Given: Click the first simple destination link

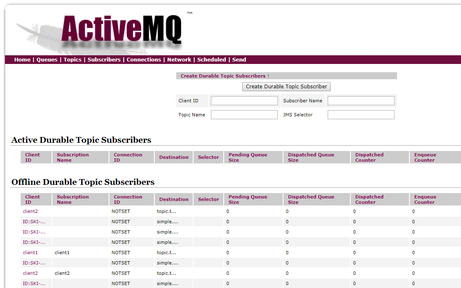Looking at the screenshot, I should [168, 222].
